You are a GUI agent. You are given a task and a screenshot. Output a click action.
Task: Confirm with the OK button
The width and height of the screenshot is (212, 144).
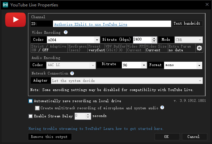[167, 137]
